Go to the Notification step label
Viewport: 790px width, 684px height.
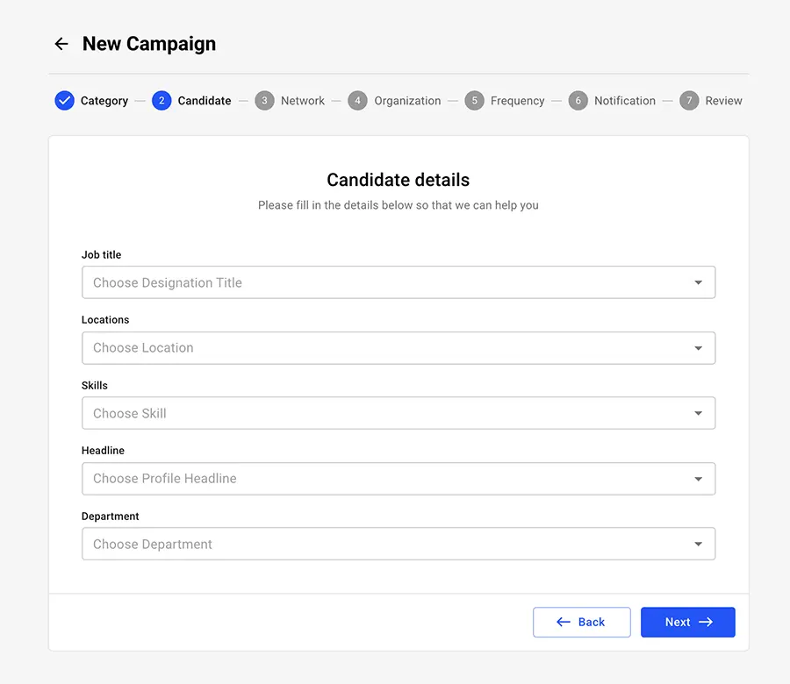(x=625, y=101)
